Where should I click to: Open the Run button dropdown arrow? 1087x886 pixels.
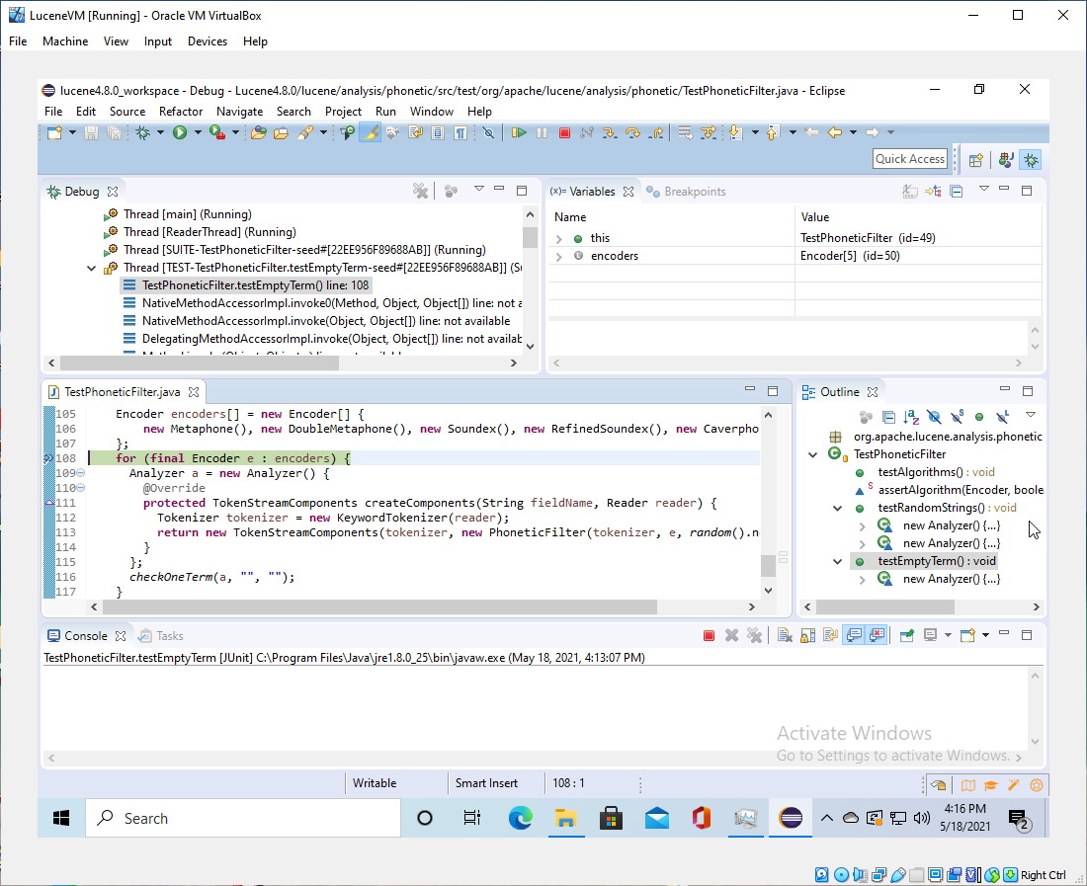point(198,132)
